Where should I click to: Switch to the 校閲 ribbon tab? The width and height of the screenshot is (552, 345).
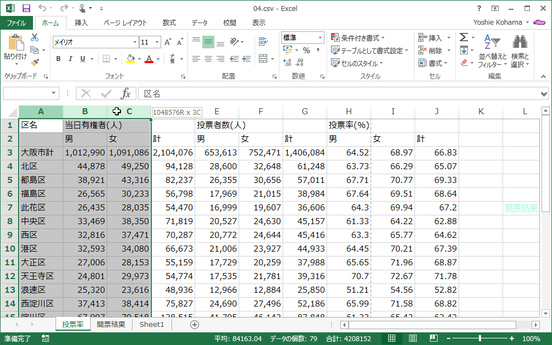[x=229, y=23]
